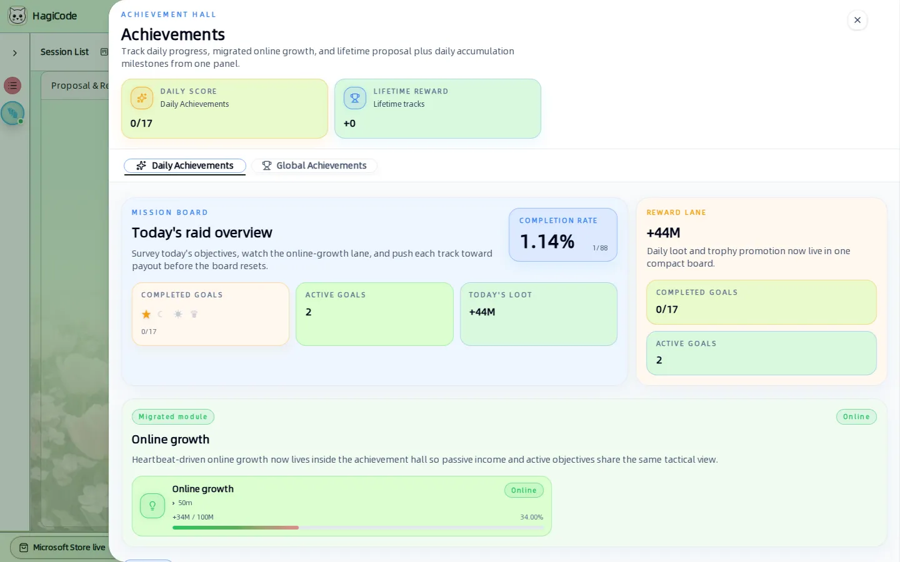Open the Session List tab

pos(64,52)
